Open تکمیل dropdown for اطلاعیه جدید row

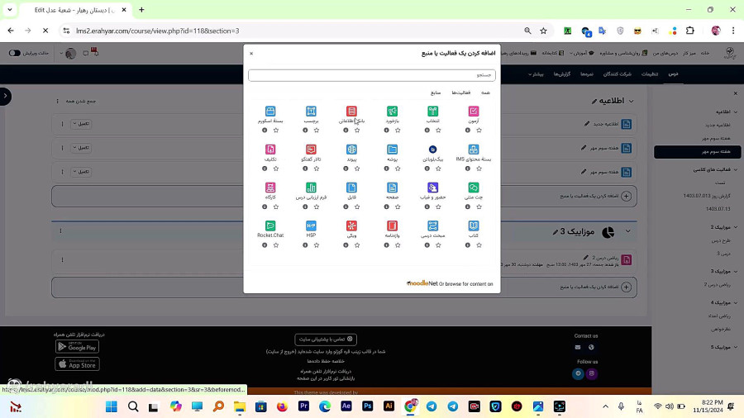pos(81,124)
